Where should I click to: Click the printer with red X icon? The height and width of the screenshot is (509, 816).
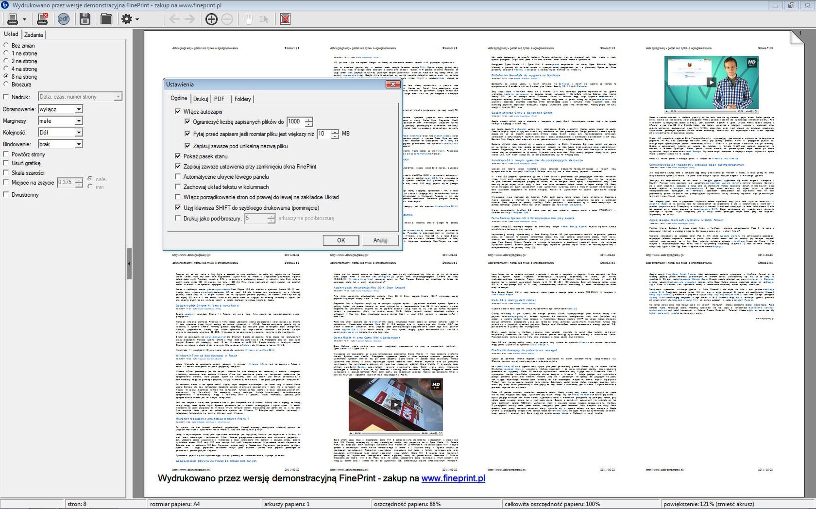pos(43,19)
